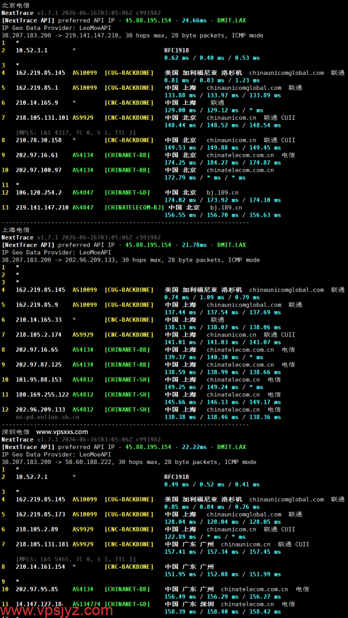This screenshot has width=348, height=618.
Task: Click the hop IP 202.97.87.125
Action: point(39,365)
